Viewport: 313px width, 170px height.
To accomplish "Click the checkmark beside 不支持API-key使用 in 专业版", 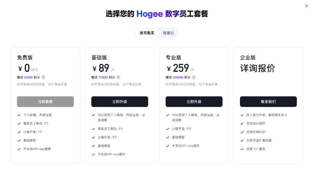I will pyautogui.click(x=168, y=146).
